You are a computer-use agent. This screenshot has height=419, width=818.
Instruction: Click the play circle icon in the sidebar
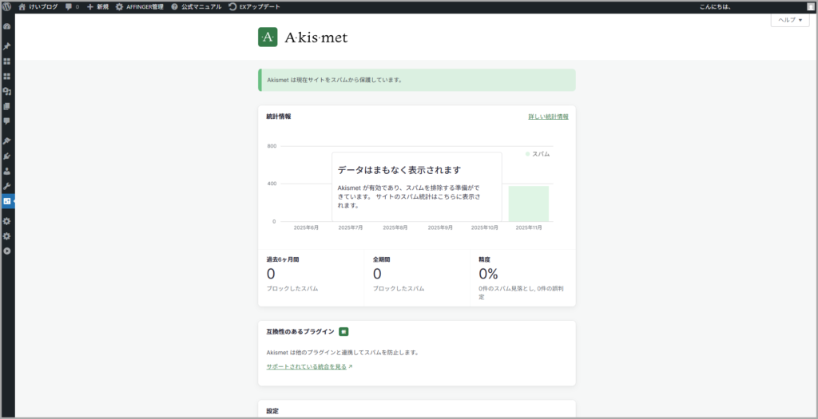pyautogui.click(x=7, y=251)
